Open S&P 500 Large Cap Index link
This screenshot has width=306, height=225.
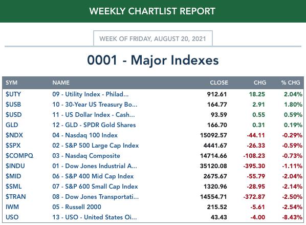95,146
